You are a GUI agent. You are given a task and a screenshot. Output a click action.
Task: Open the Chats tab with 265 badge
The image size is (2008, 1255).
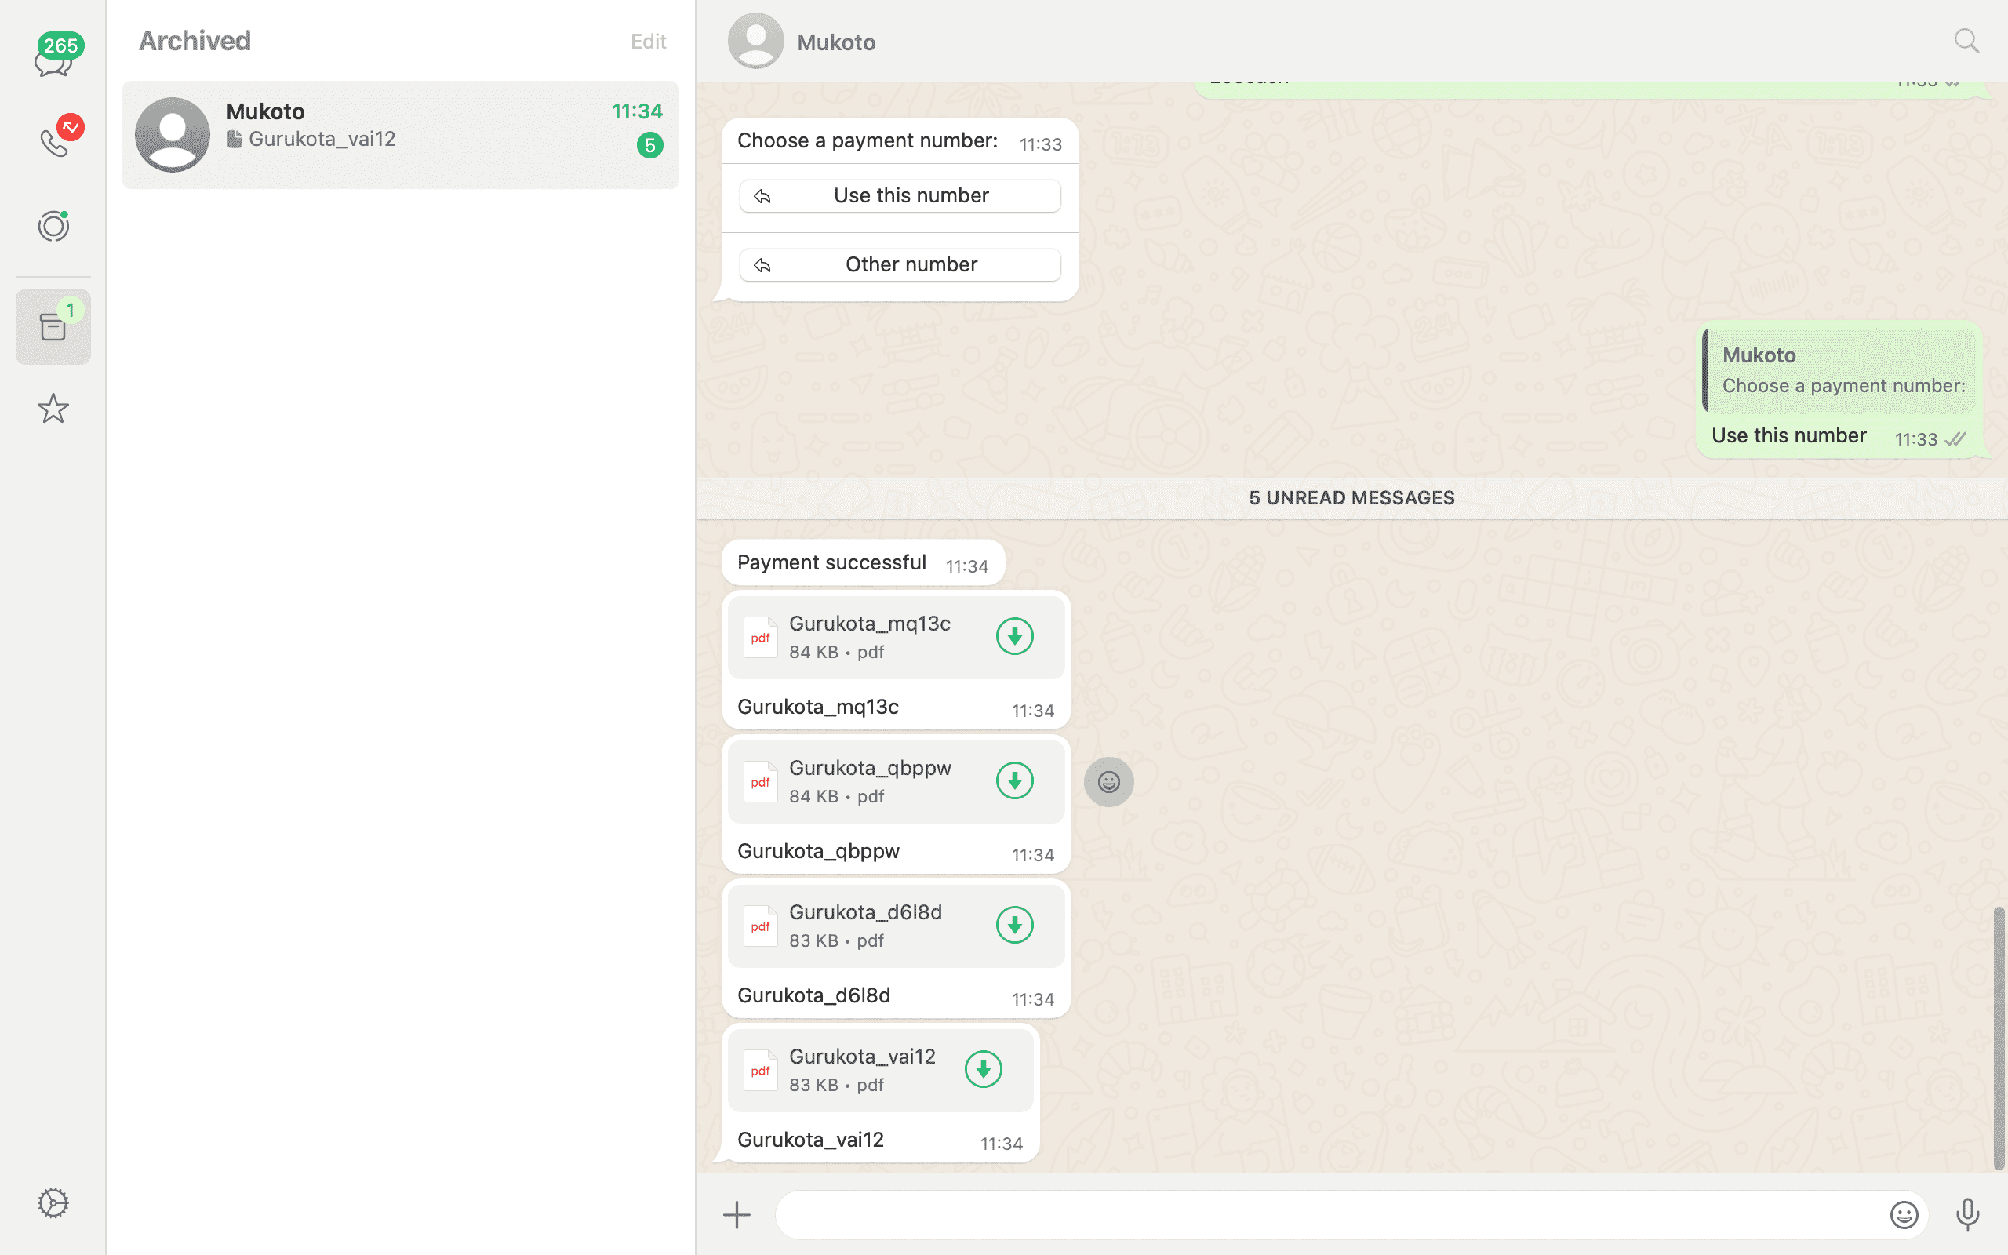(x=53, y=56)
